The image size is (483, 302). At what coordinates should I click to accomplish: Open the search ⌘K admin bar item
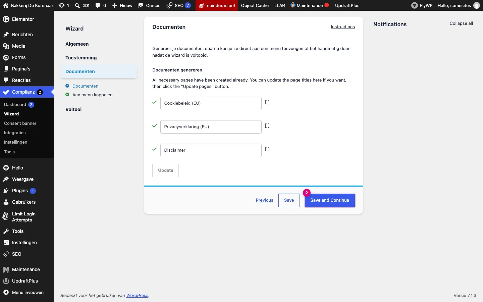tap(82, 5)
